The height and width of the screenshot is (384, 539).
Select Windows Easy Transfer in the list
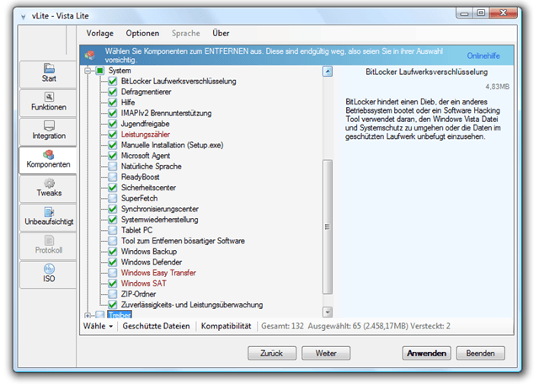coord(157,273)
